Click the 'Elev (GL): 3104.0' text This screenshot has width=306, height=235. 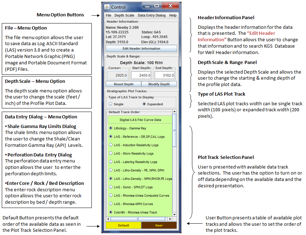pos(155,42)
